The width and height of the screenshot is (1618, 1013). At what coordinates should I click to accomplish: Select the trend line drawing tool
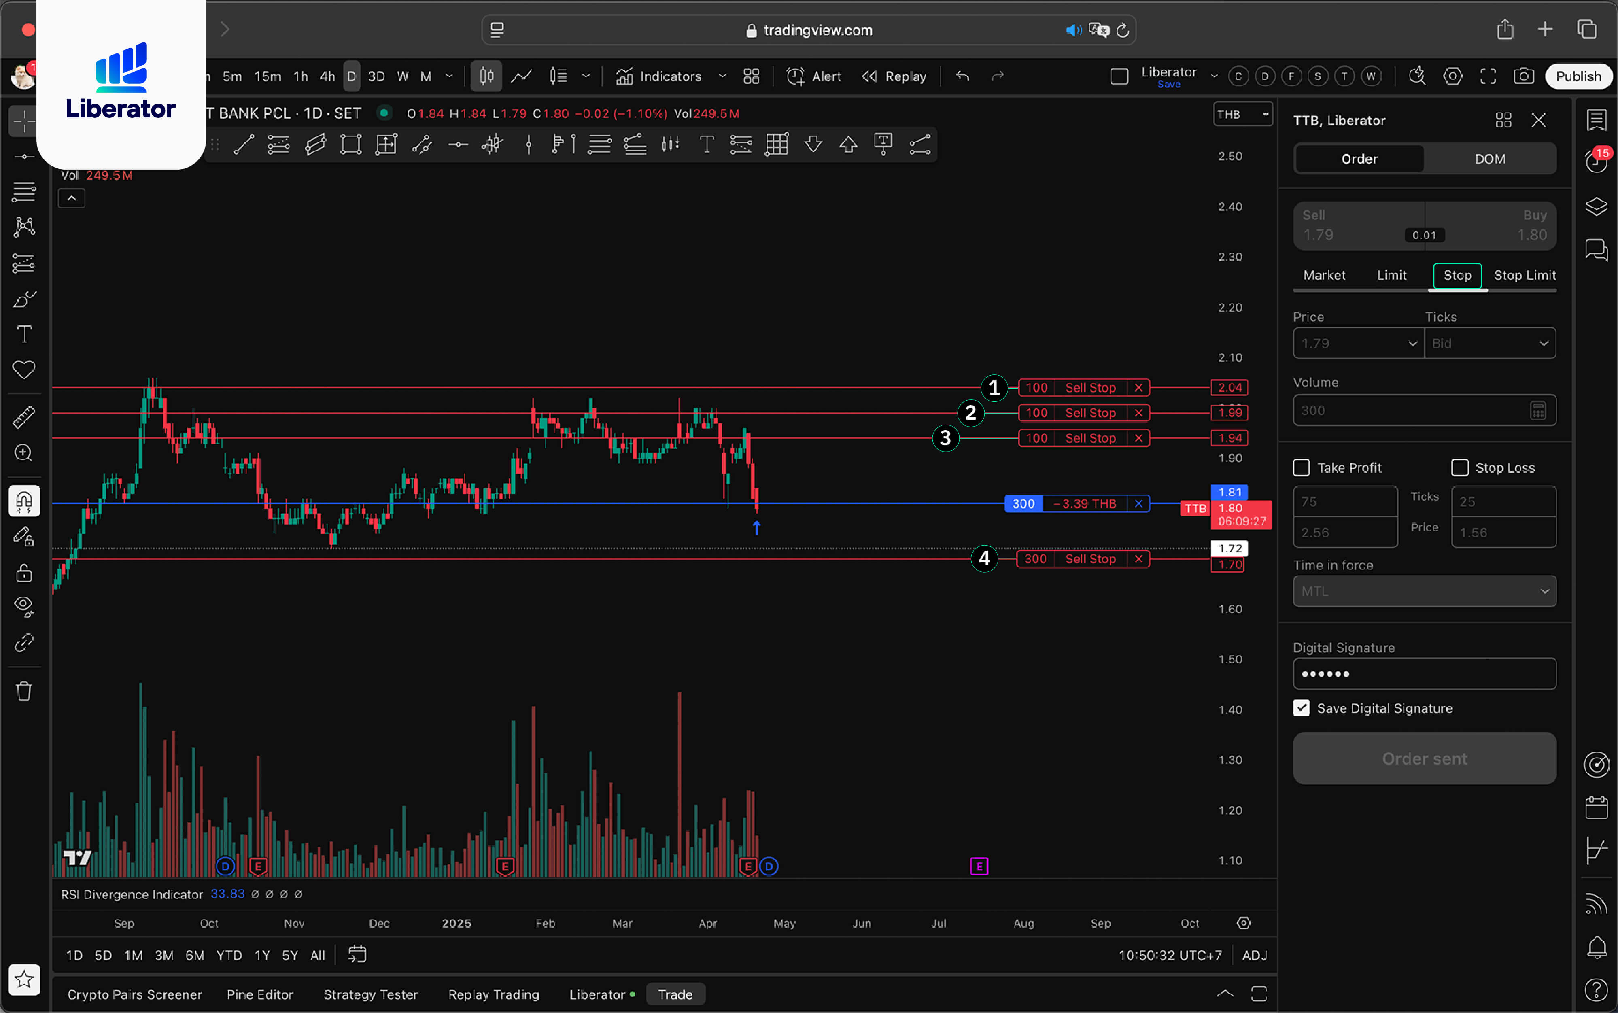(243, 144)
